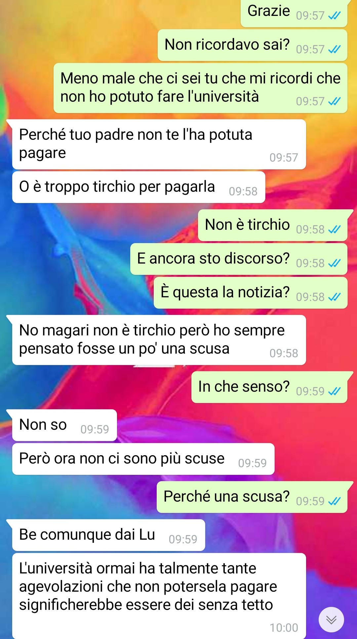This screenshot has width=357, height=639.
Task: Tap message 'Però ora non ci sono più scuse'
Action: [x=143, y=459]
